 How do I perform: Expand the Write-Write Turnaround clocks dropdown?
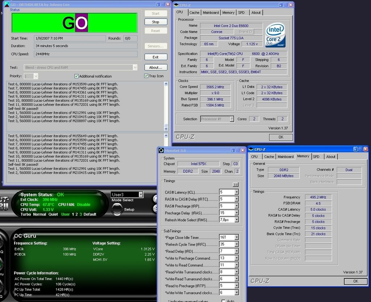coord(236,293)
